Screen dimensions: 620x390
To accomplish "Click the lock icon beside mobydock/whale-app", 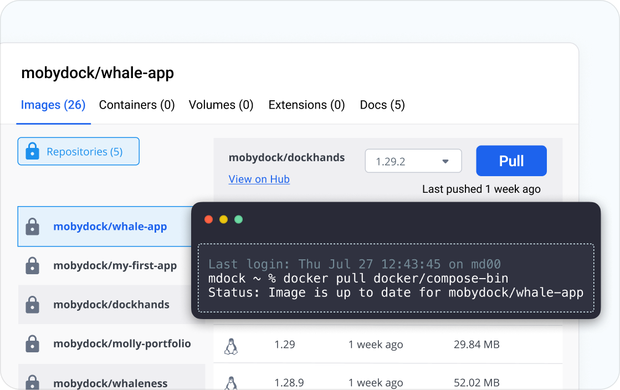I will (x=33, y=227).
